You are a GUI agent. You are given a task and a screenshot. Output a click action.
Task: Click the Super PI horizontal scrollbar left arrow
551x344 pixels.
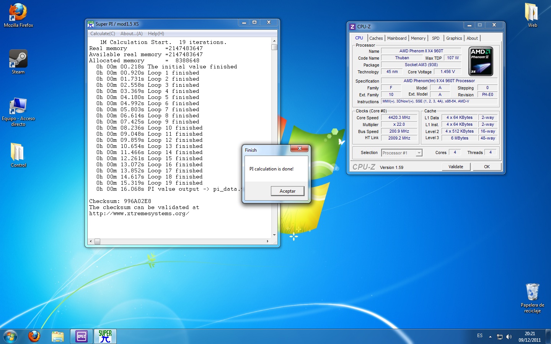coord(91,242)
